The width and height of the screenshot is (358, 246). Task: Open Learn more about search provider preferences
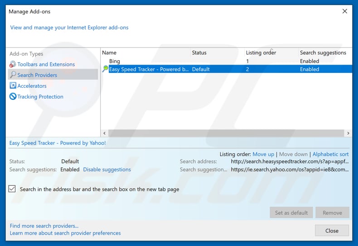(65, 233)
